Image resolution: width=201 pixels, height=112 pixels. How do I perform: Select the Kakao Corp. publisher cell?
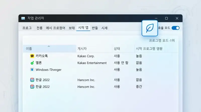click(86, 56)
